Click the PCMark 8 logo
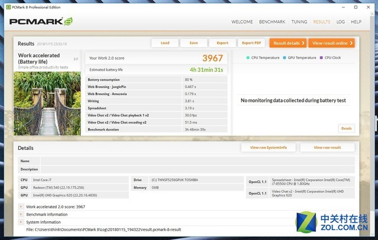The width and height of the screenshot is (378, 240). point(41,21)
